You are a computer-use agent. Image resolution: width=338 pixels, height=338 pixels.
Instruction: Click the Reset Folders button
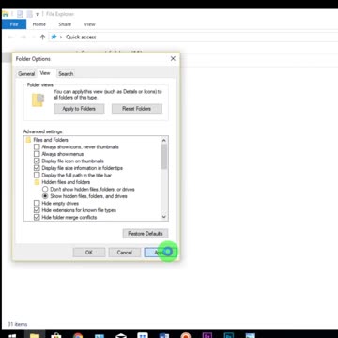click(x=137, y=109)
